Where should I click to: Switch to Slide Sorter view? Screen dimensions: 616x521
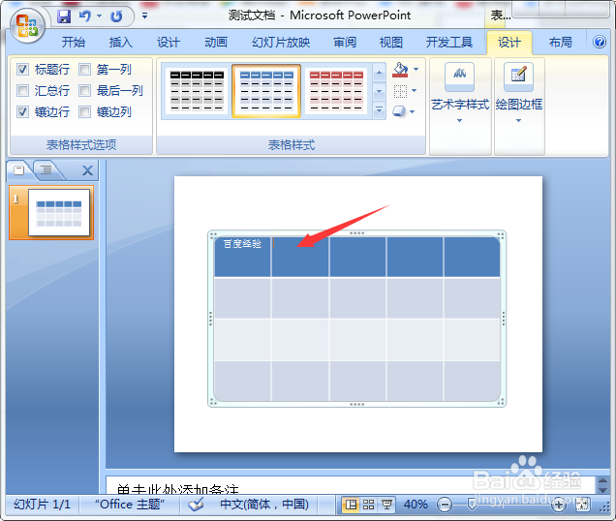point(368,505)
